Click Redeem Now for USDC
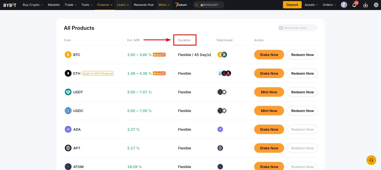 [x=302, y=111]
